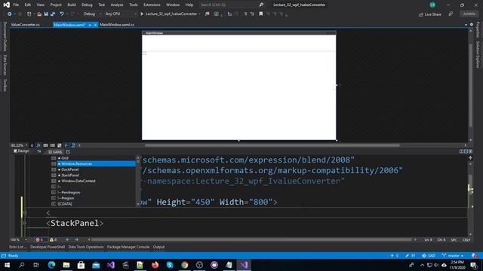Image resolution: width=483 pixels, height=271 pixels.
Task: Open the Help menu
Action: pos(189,5)
